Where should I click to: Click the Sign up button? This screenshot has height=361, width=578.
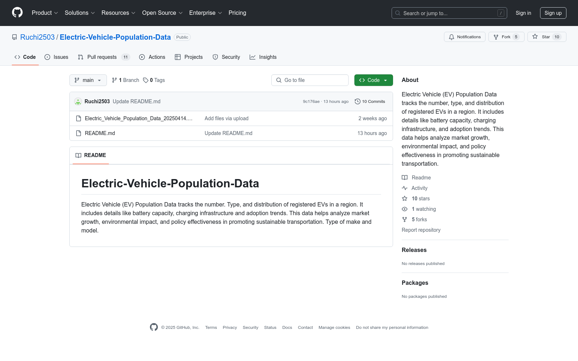(x=553, y=13)
